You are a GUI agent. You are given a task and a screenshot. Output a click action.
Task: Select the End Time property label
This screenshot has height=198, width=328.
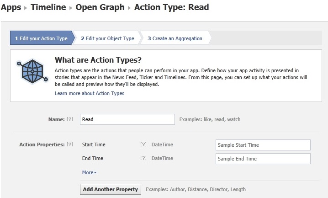tap(93, 158)
